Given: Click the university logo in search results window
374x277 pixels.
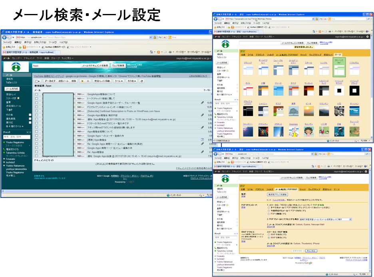Looking at the screenshot, I should pyautogui.click(x=16, y=66).
